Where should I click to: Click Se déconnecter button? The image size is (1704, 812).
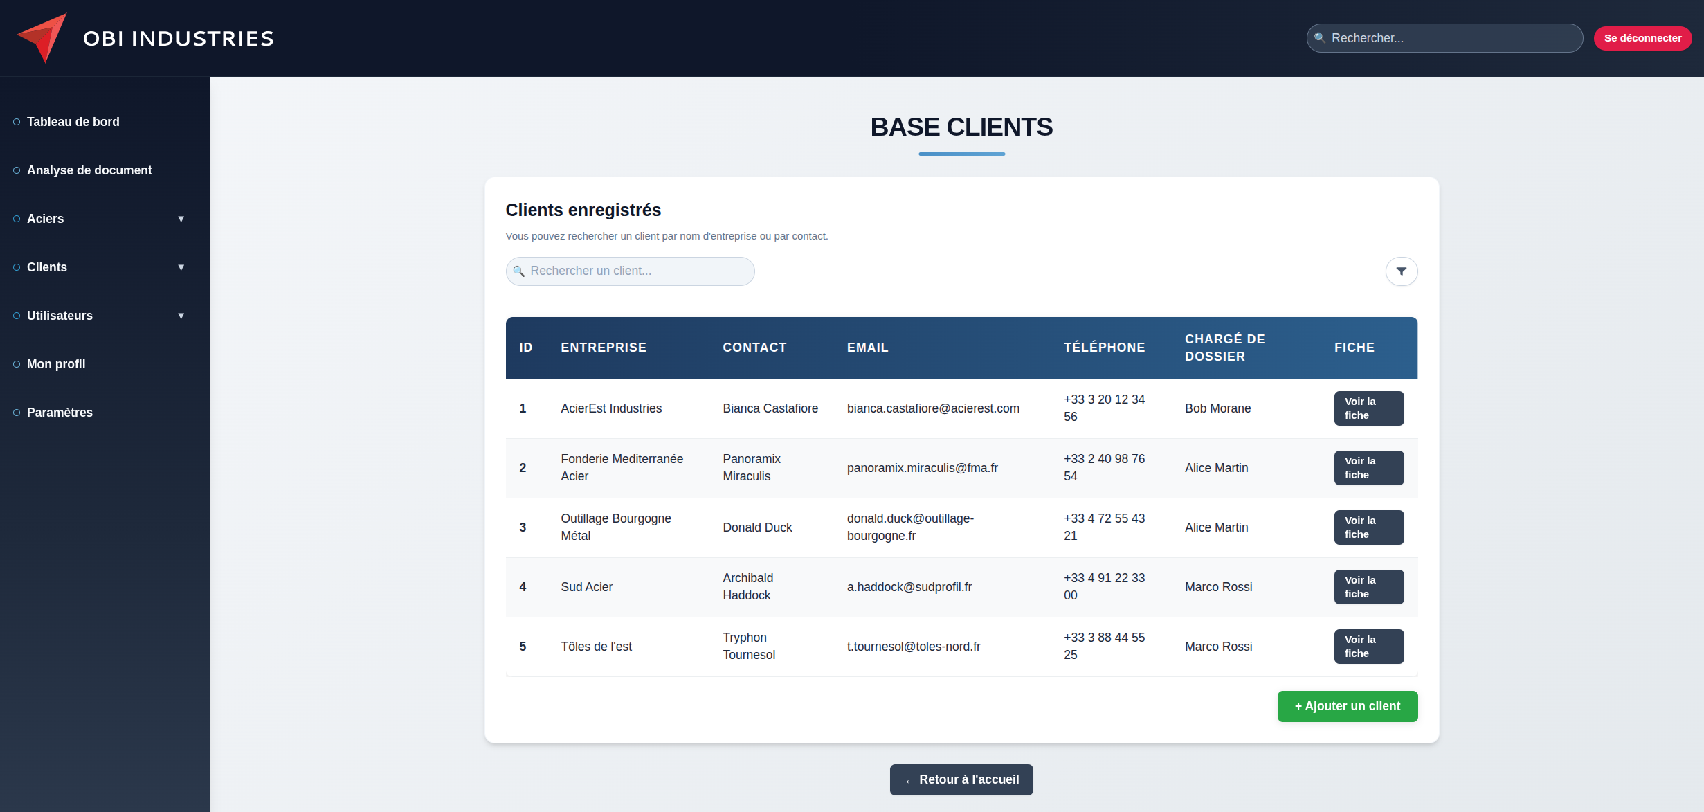(1642, 38)
